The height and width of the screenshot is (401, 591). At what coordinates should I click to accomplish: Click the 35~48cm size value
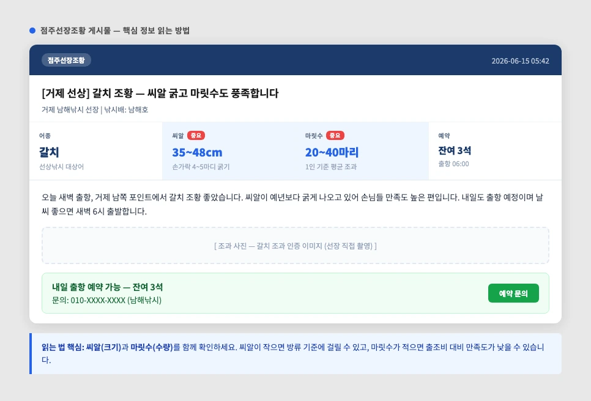point(197,152)
